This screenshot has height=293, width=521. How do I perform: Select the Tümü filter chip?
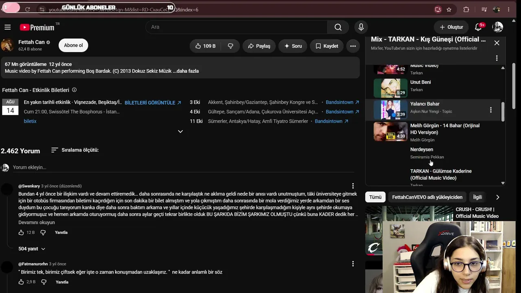tap(375, 197)
